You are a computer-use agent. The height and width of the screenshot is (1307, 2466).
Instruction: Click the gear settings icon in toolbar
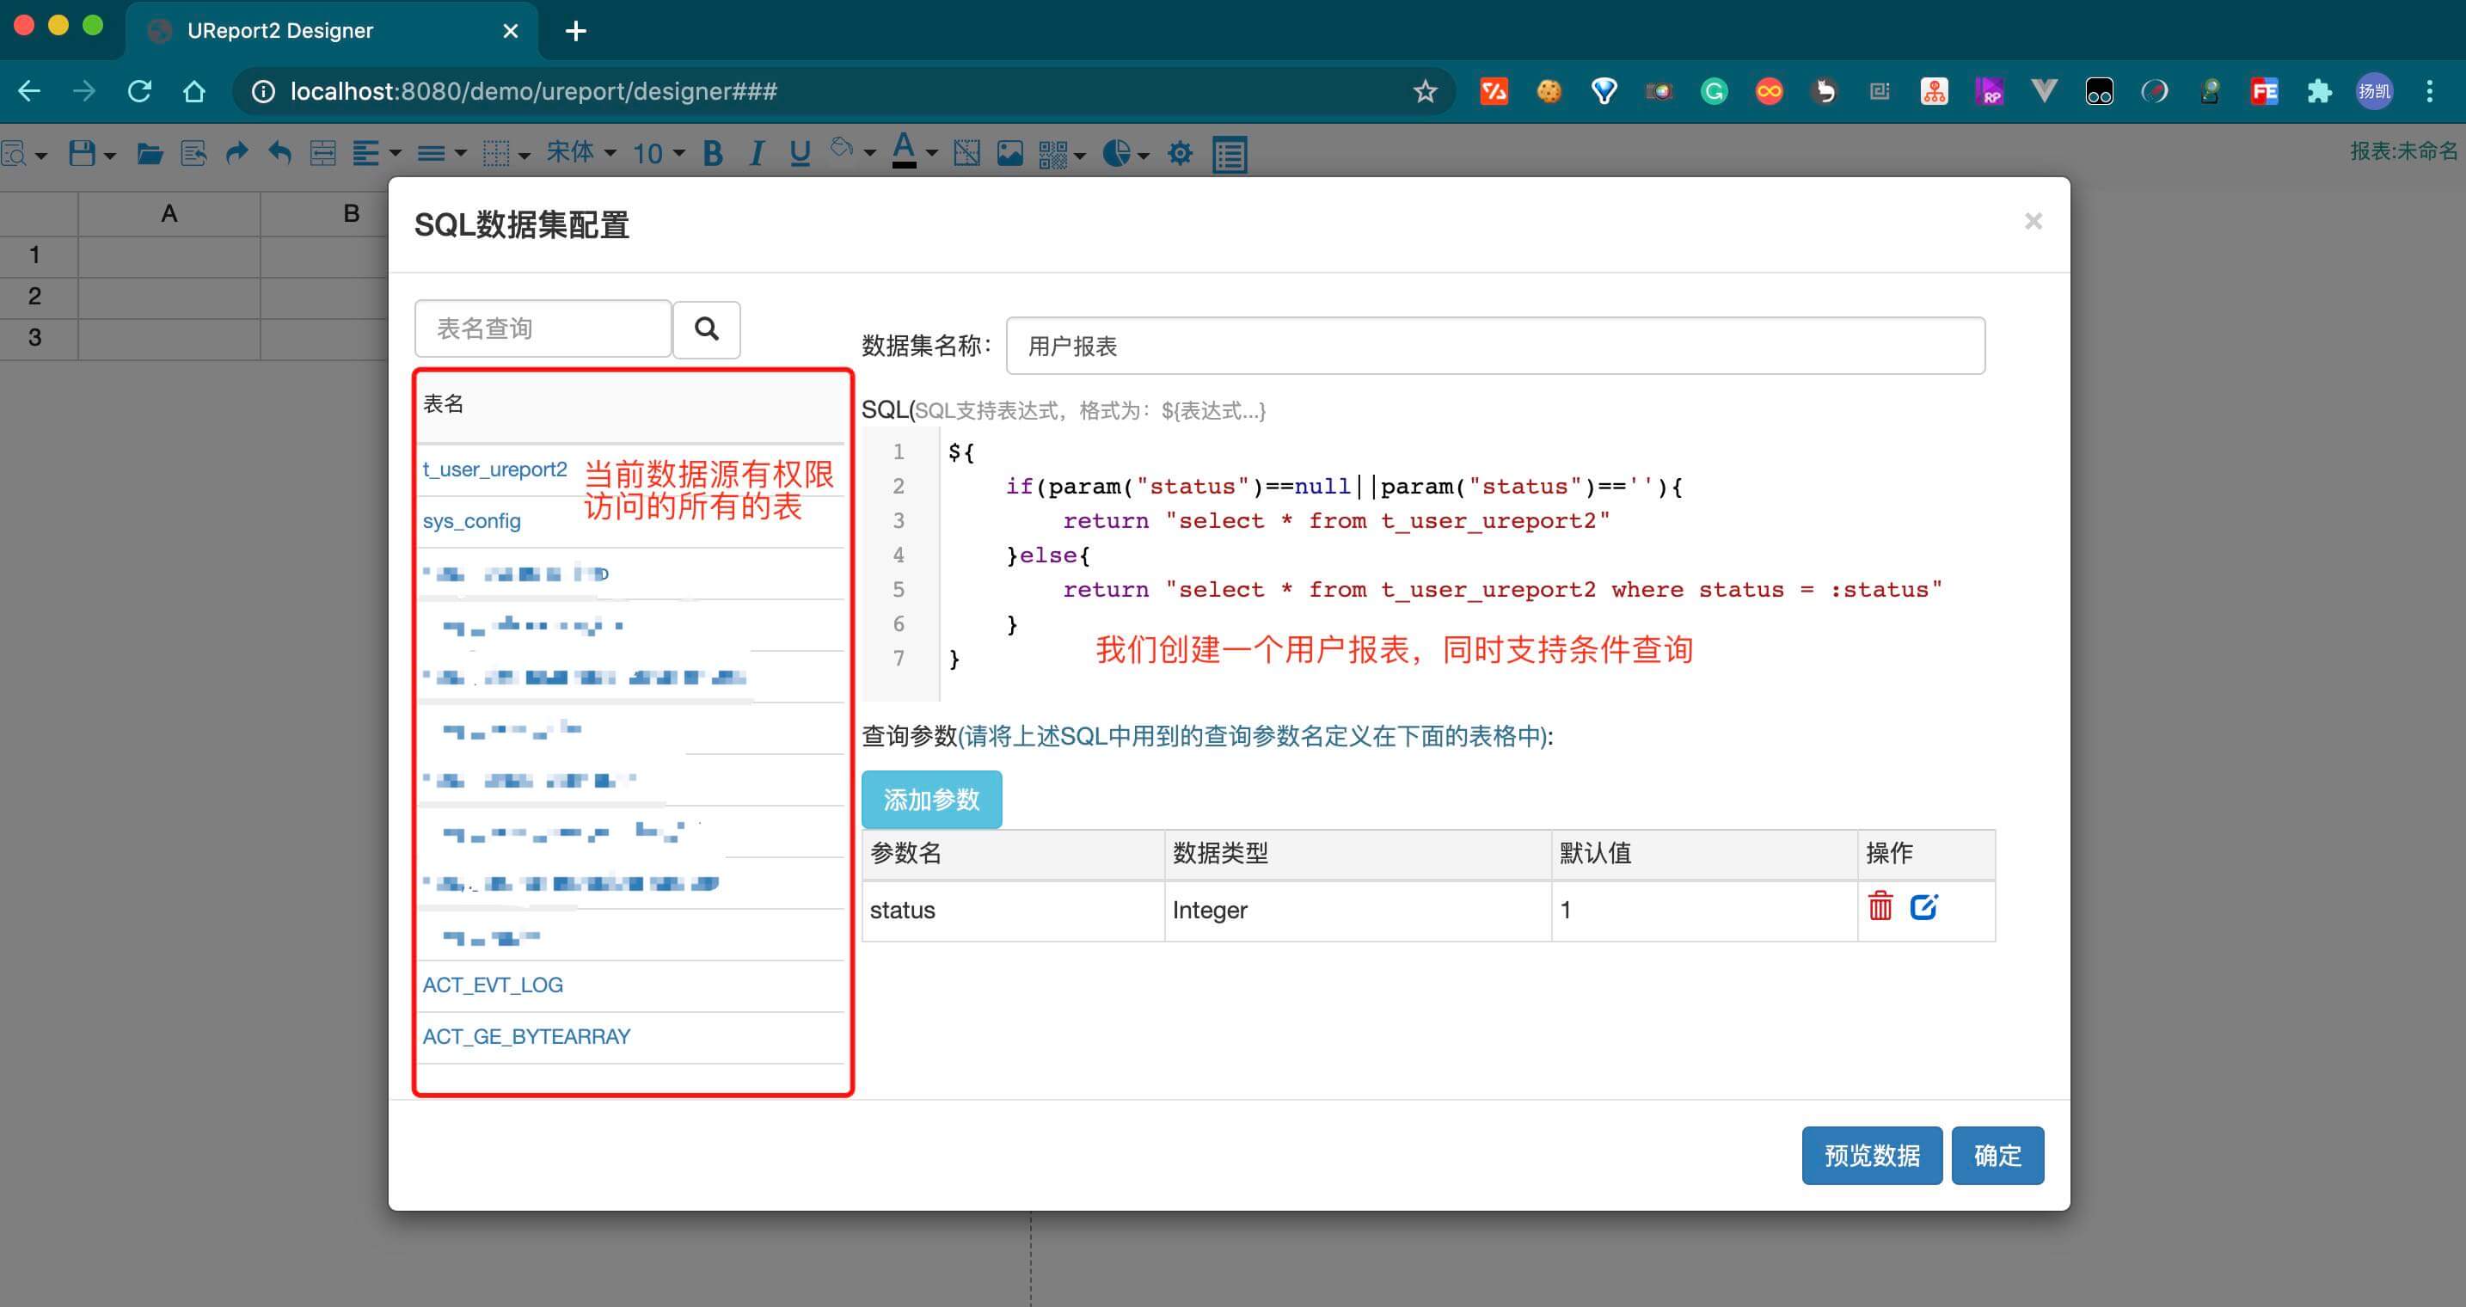[1181, 153]
